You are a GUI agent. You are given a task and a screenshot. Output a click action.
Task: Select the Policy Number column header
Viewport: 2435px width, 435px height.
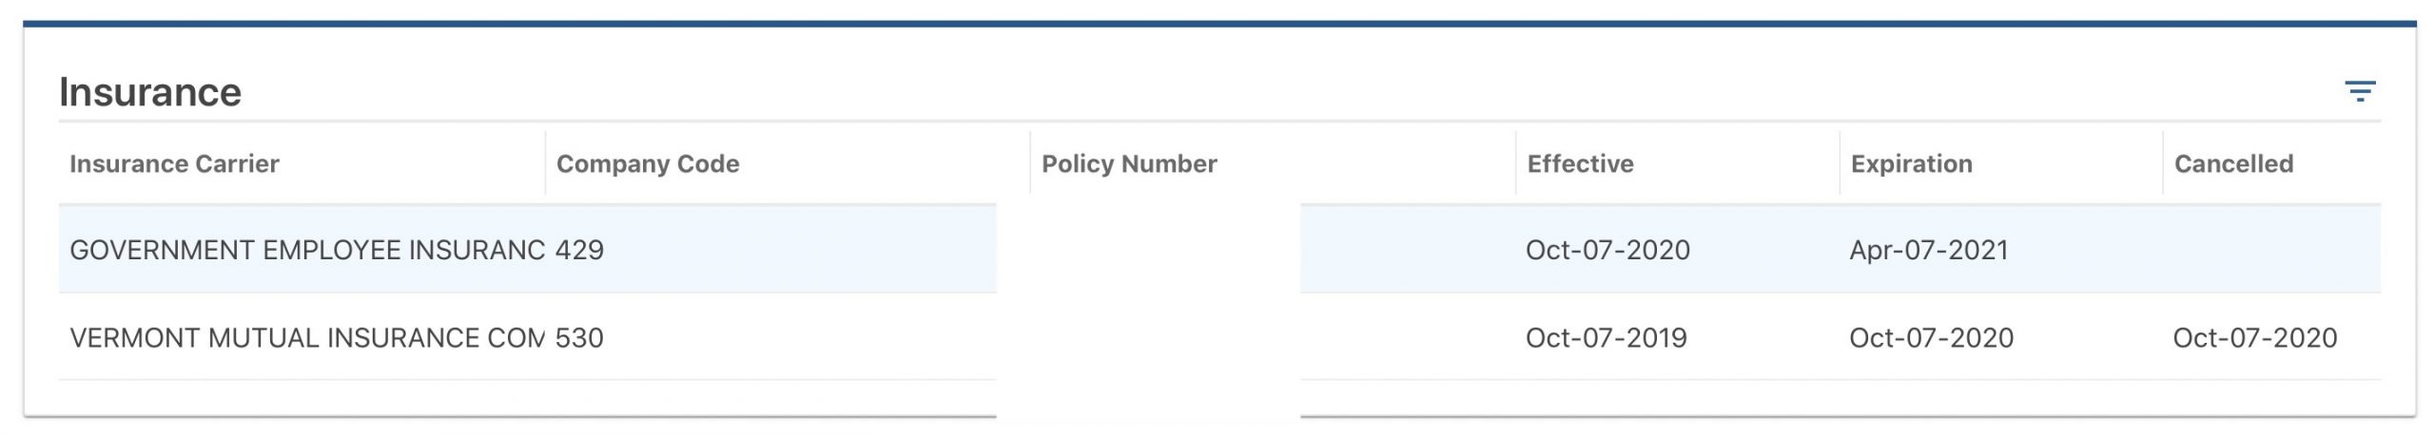click(x=1129, y=163)
